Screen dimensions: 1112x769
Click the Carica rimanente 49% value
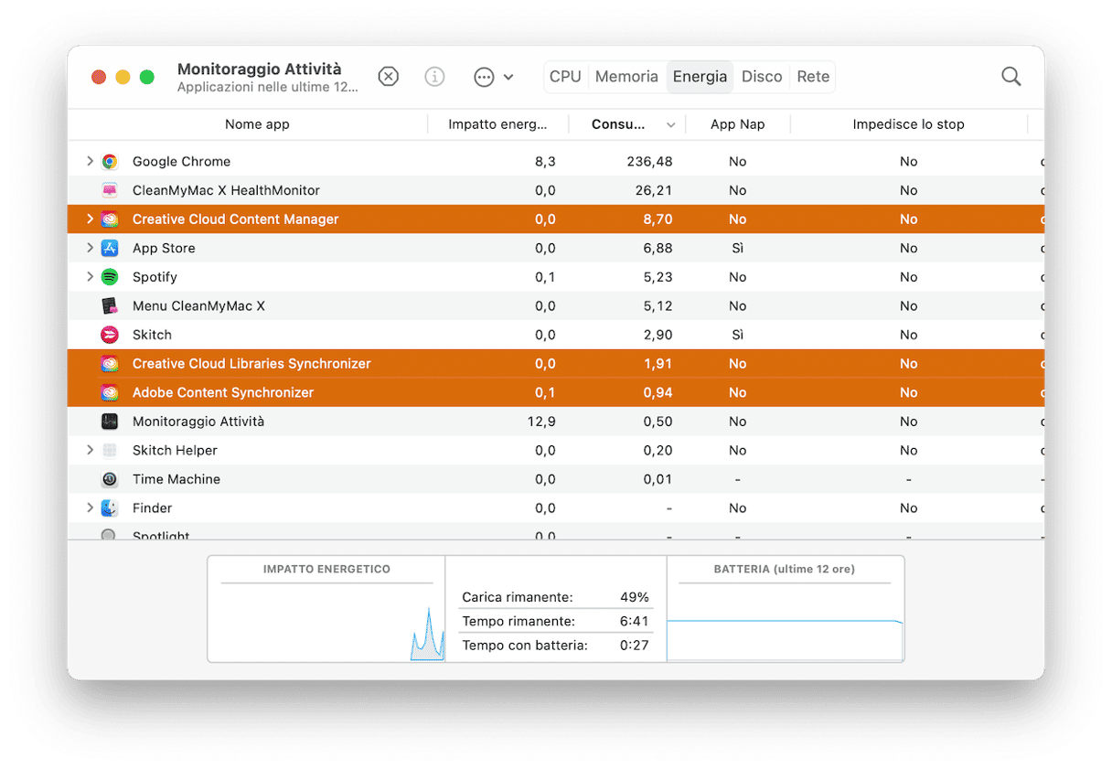[634, 597]
